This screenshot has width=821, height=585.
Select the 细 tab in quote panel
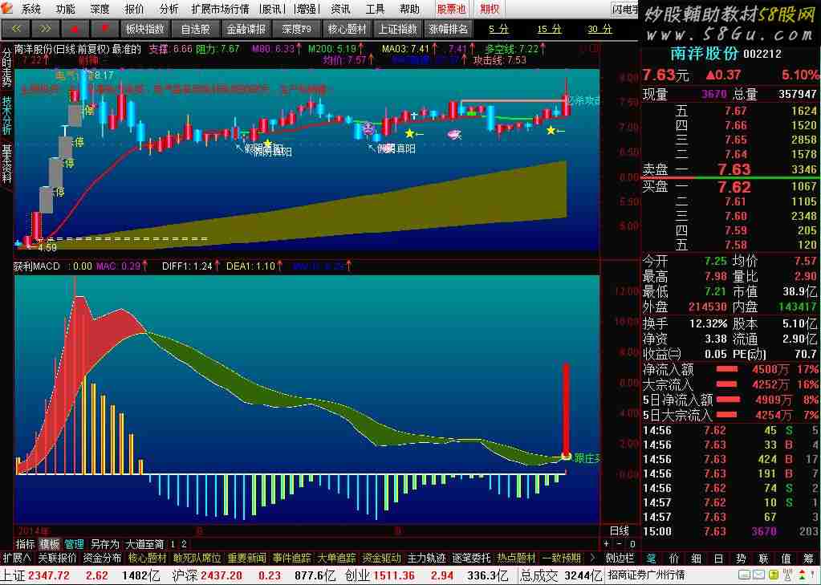696,559
